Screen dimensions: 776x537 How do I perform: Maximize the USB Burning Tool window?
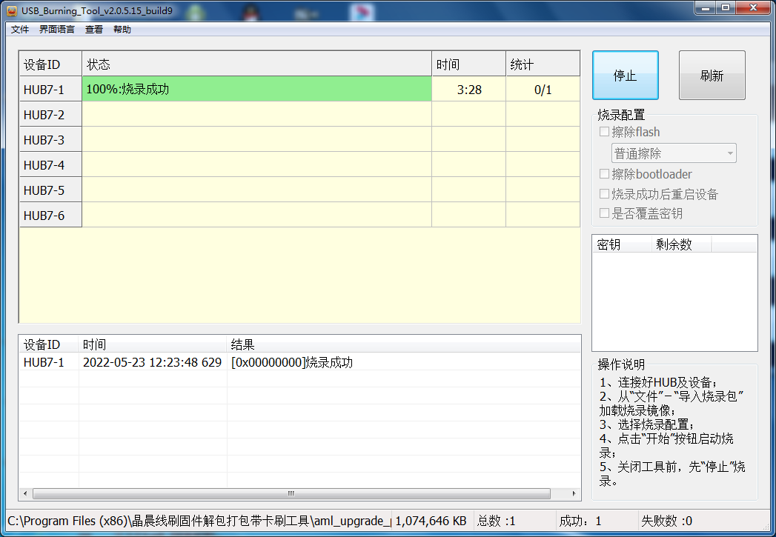coord(726,8)
